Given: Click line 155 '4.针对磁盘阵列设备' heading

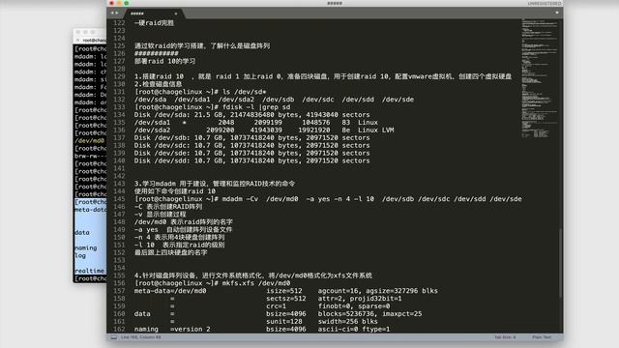Looking at the screenshot, I should (x=253, y=275).
